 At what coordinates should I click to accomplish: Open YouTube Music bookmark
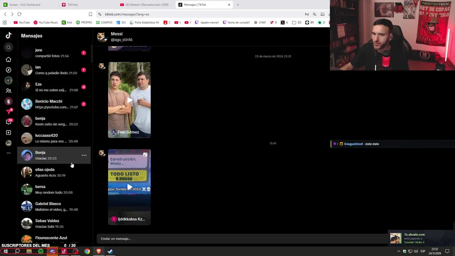46,22
